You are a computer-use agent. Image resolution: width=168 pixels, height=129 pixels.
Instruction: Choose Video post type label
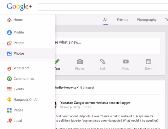pyautogui.click(x=126, y=69)
